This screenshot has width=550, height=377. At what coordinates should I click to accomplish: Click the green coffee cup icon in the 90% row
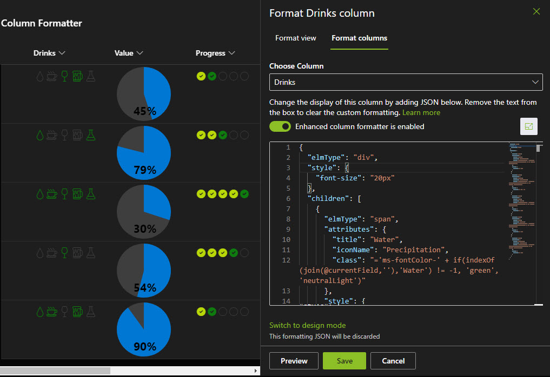52,312
